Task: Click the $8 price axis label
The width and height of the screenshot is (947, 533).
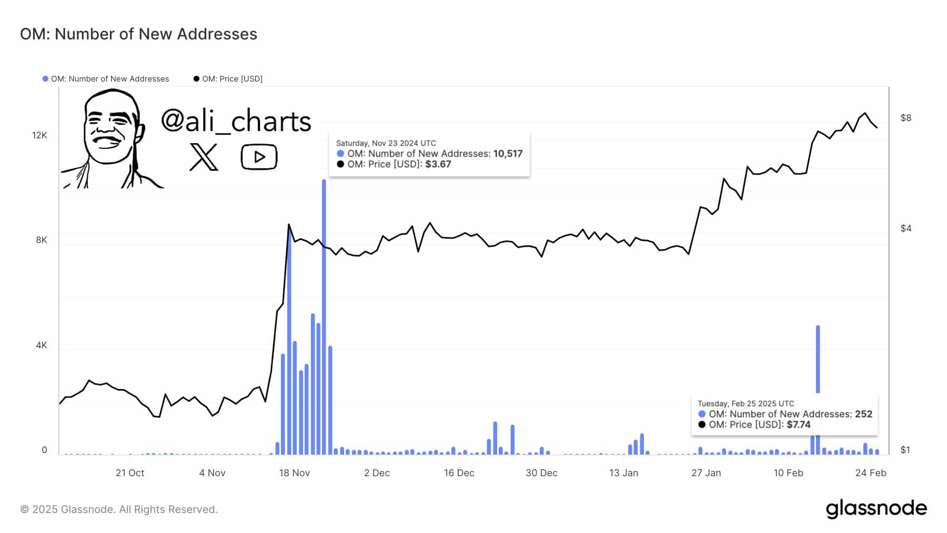Action: pyautogui.click(x=905, y=118)
